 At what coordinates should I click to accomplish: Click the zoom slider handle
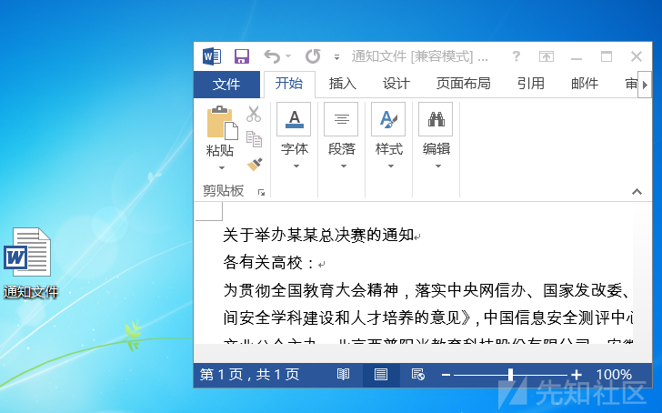510,375
